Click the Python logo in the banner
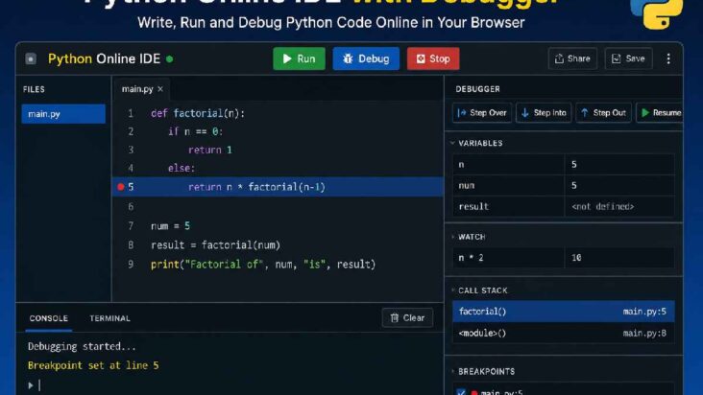The width and height of the screenshot is (703, 395). [656, 13]
